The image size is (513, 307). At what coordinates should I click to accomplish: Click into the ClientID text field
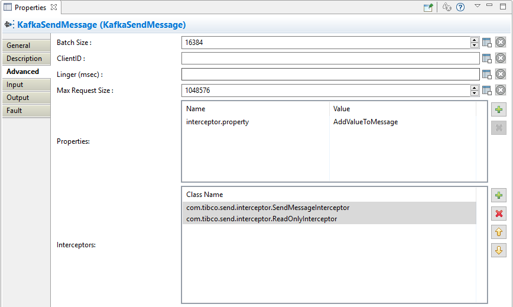point(330,58)
